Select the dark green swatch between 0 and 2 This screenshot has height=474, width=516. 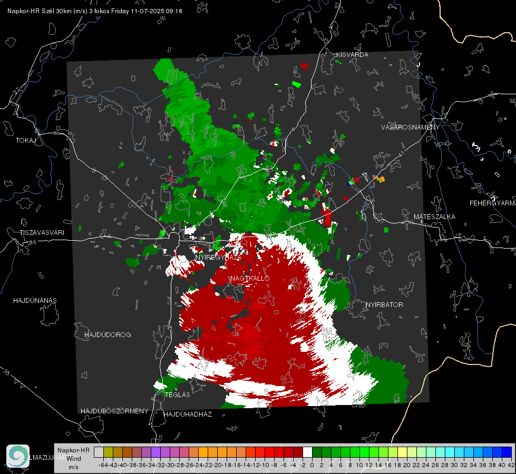pyautogui.click(x=317, y=452)
